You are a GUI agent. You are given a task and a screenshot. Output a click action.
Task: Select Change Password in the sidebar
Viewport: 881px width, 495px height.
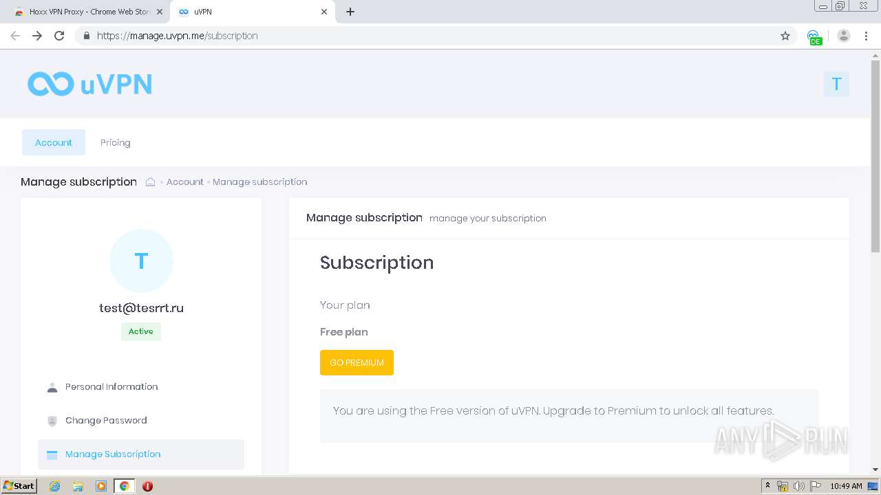pyautogui.click(x=141, y=421)
